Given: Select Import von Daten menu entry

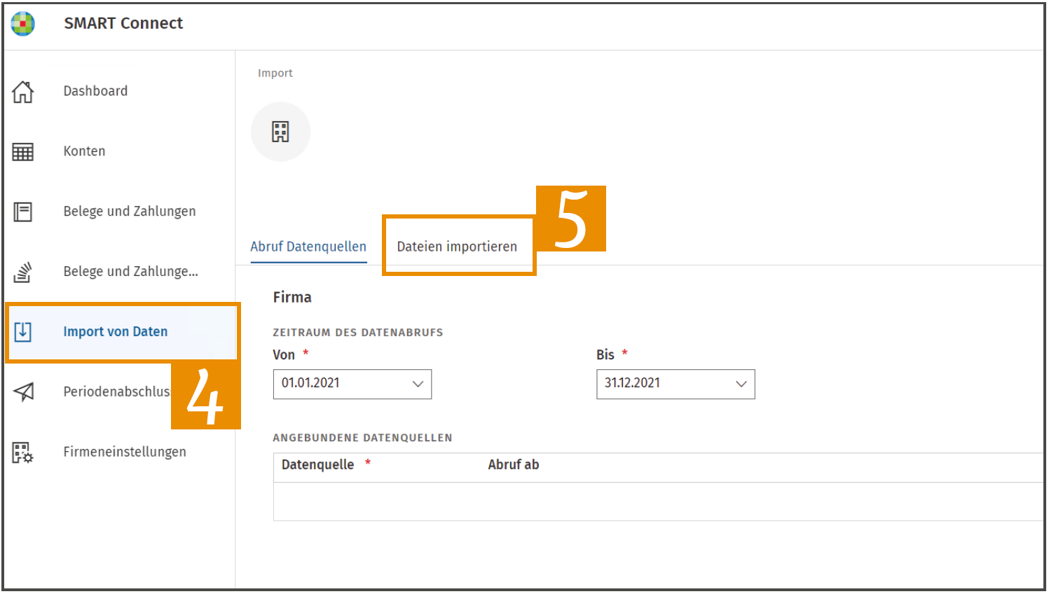Looking at the screenshot, I should tap(116, 331).
